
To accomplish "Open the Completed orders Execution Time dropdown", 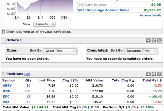I will [x=141, y=51].
